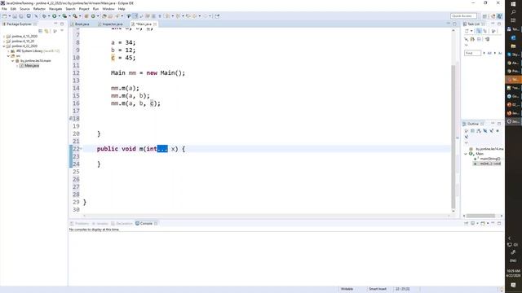Toggle Mark Occurrences in toolbar
522x293 pixels.
coord(135,16)
